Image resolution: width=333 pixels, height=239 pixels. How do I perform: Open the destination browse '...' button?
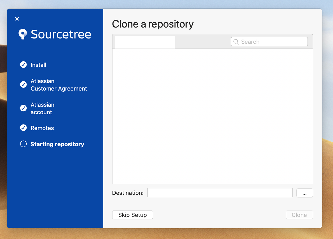coord(305,193)
